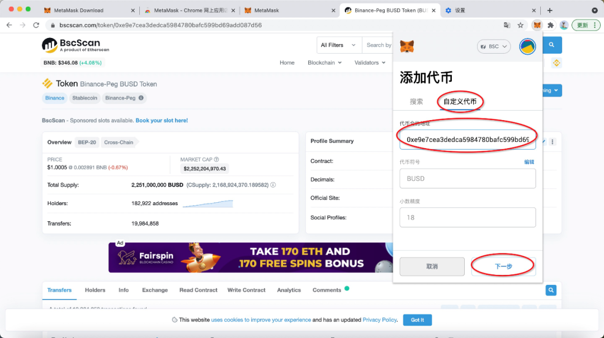Switch to the 搜索 tab in MetaMask

(416, 102)
